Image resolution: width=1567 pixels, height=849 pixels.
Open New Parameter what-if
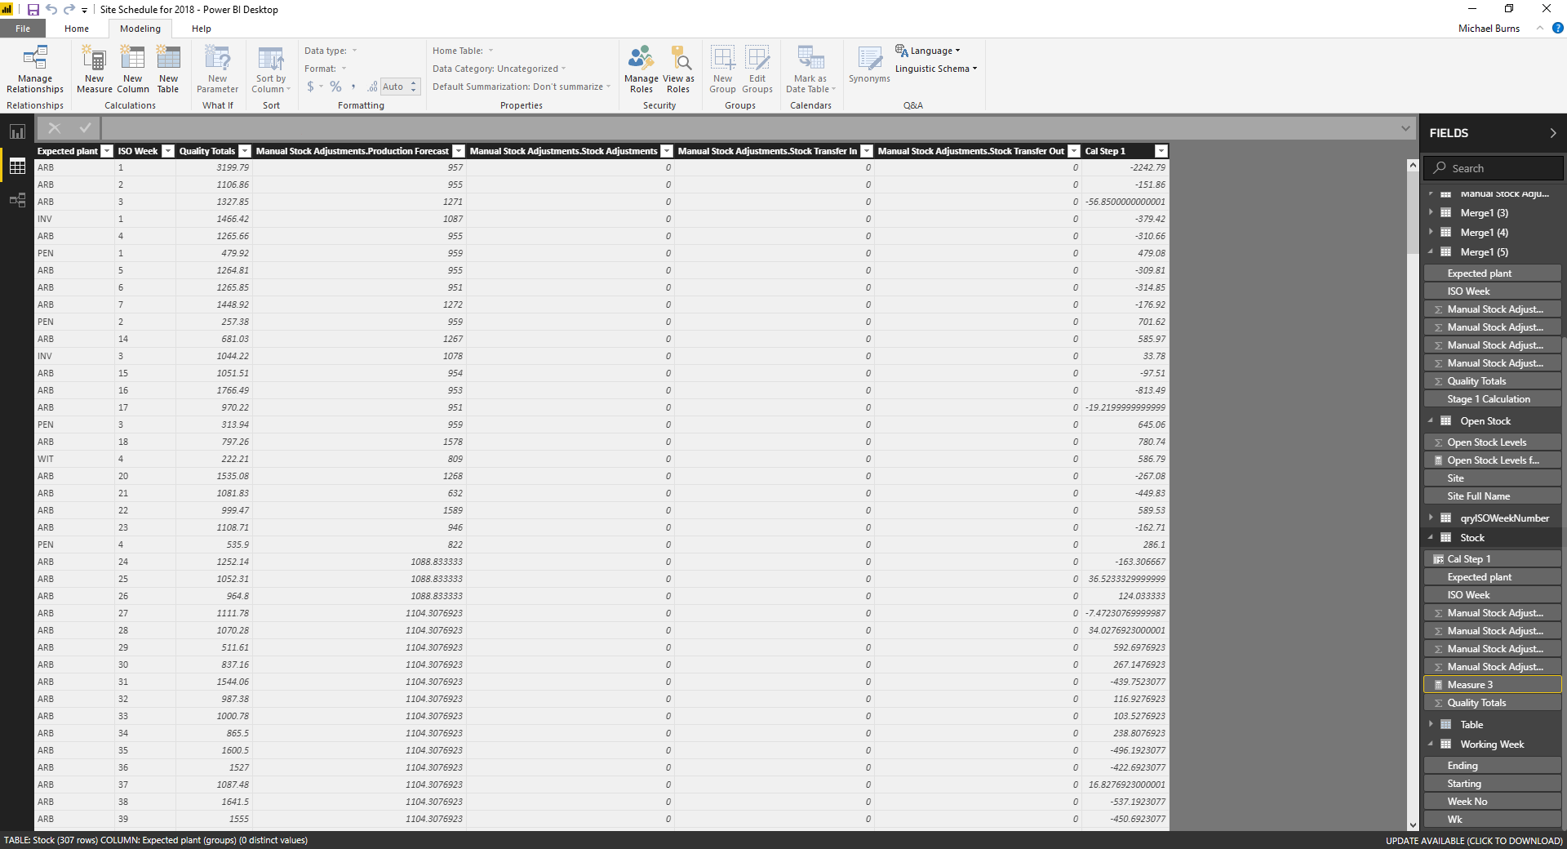click(218, 70)
